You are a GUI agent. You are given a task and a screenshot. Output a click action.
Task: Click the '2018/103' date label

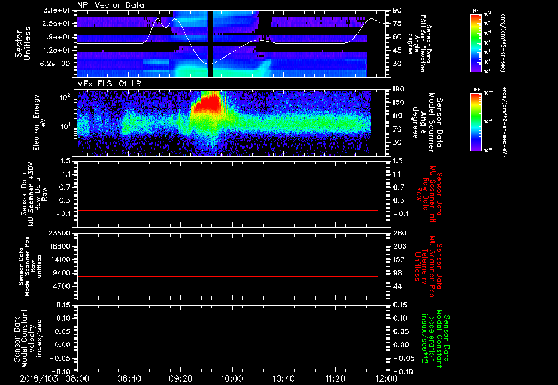coord(39,378)
